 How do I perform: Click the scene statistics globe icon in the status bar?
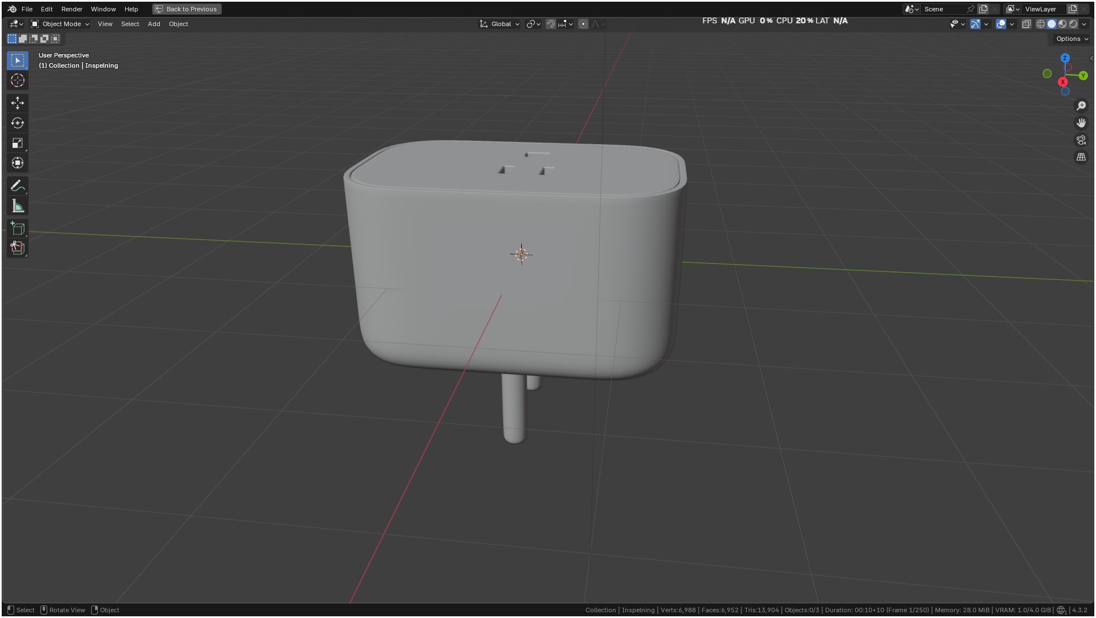(x=1061, y=610)
